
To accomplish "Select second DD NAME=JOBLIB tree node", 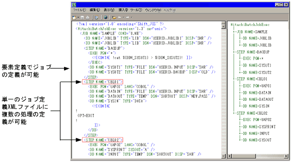I will point(257,45).
